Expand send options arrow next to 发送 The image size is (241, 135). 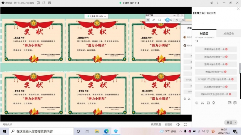coord(236,122)
